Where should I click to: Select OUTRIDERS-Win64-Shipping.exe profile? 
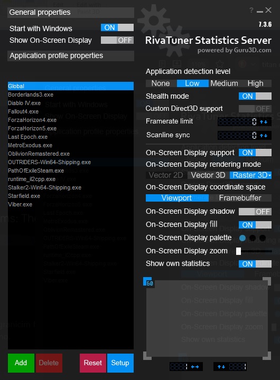(x=71, y=162)
